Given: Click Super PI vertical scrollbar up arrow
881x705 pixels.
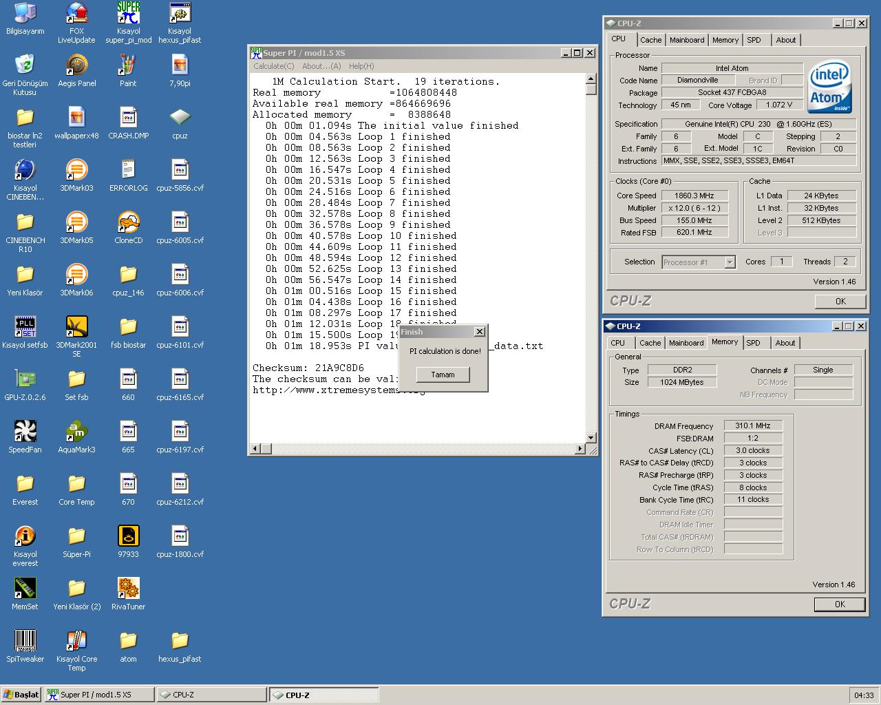Looking at the screenshot, I should pos(591,78).
